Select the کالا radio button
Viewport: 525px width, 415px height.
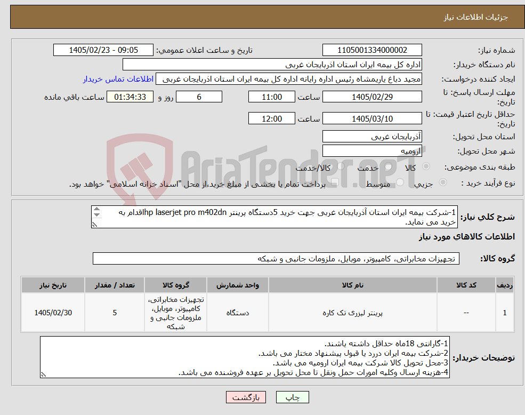pyautogui.click(x=426, y=166)
